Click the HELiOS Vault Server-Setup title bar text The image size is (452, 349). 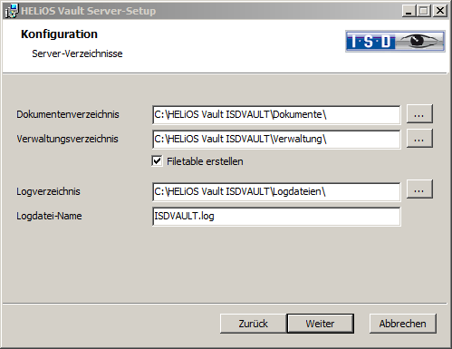(88, 11)
